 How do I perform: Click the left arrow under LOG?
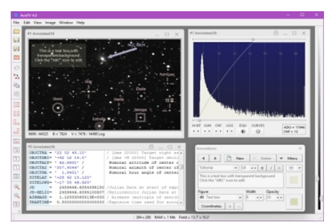click(227, 132)
